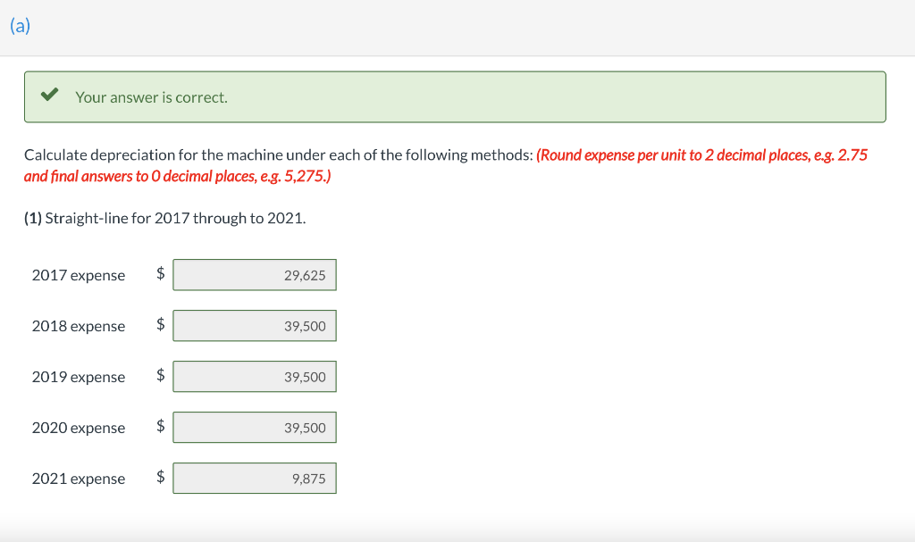Screen dimensions: 915x542
Task: Select the part (a) tab label
Action: [x=19, y=26]
